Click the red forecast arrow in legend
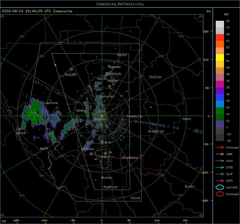The width and height of the screenshot is (240, 224). point(220,147)
